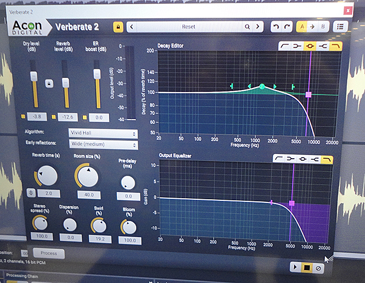365x283 pixels.
Task: Select the purple high-cut node in Decay Editor
Action: click(309, 95)
